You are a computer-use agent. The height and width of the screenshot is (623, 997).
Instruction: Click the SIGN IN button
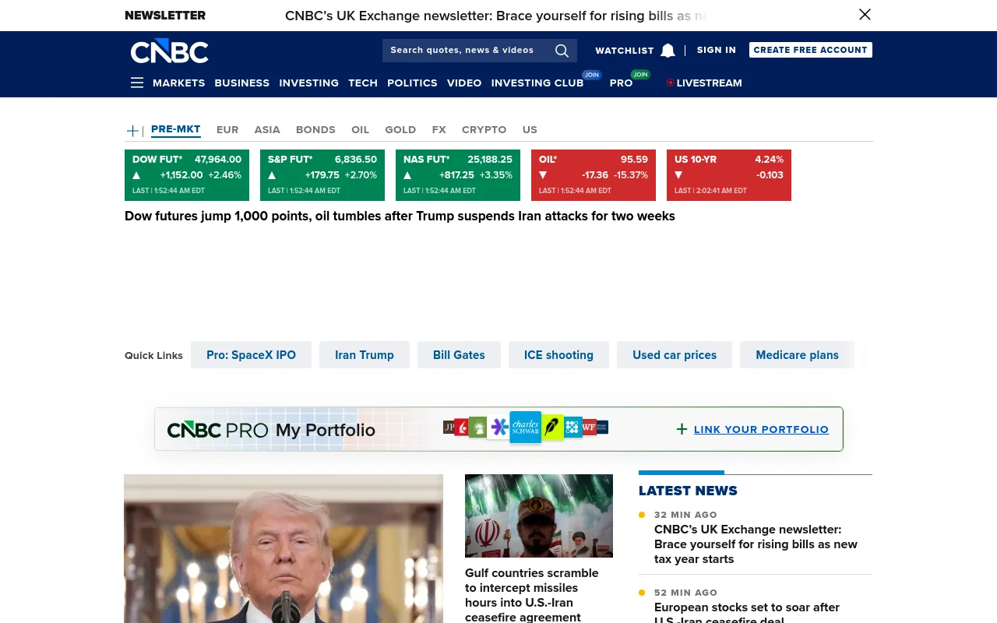(716, 50)
